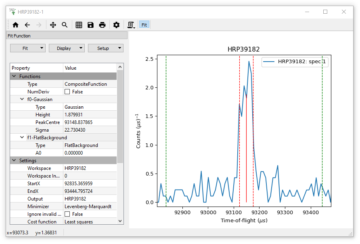The height and width of the screenshot is (244, 360).
Task: Click the Save figure icon
Action: [90, 25]
